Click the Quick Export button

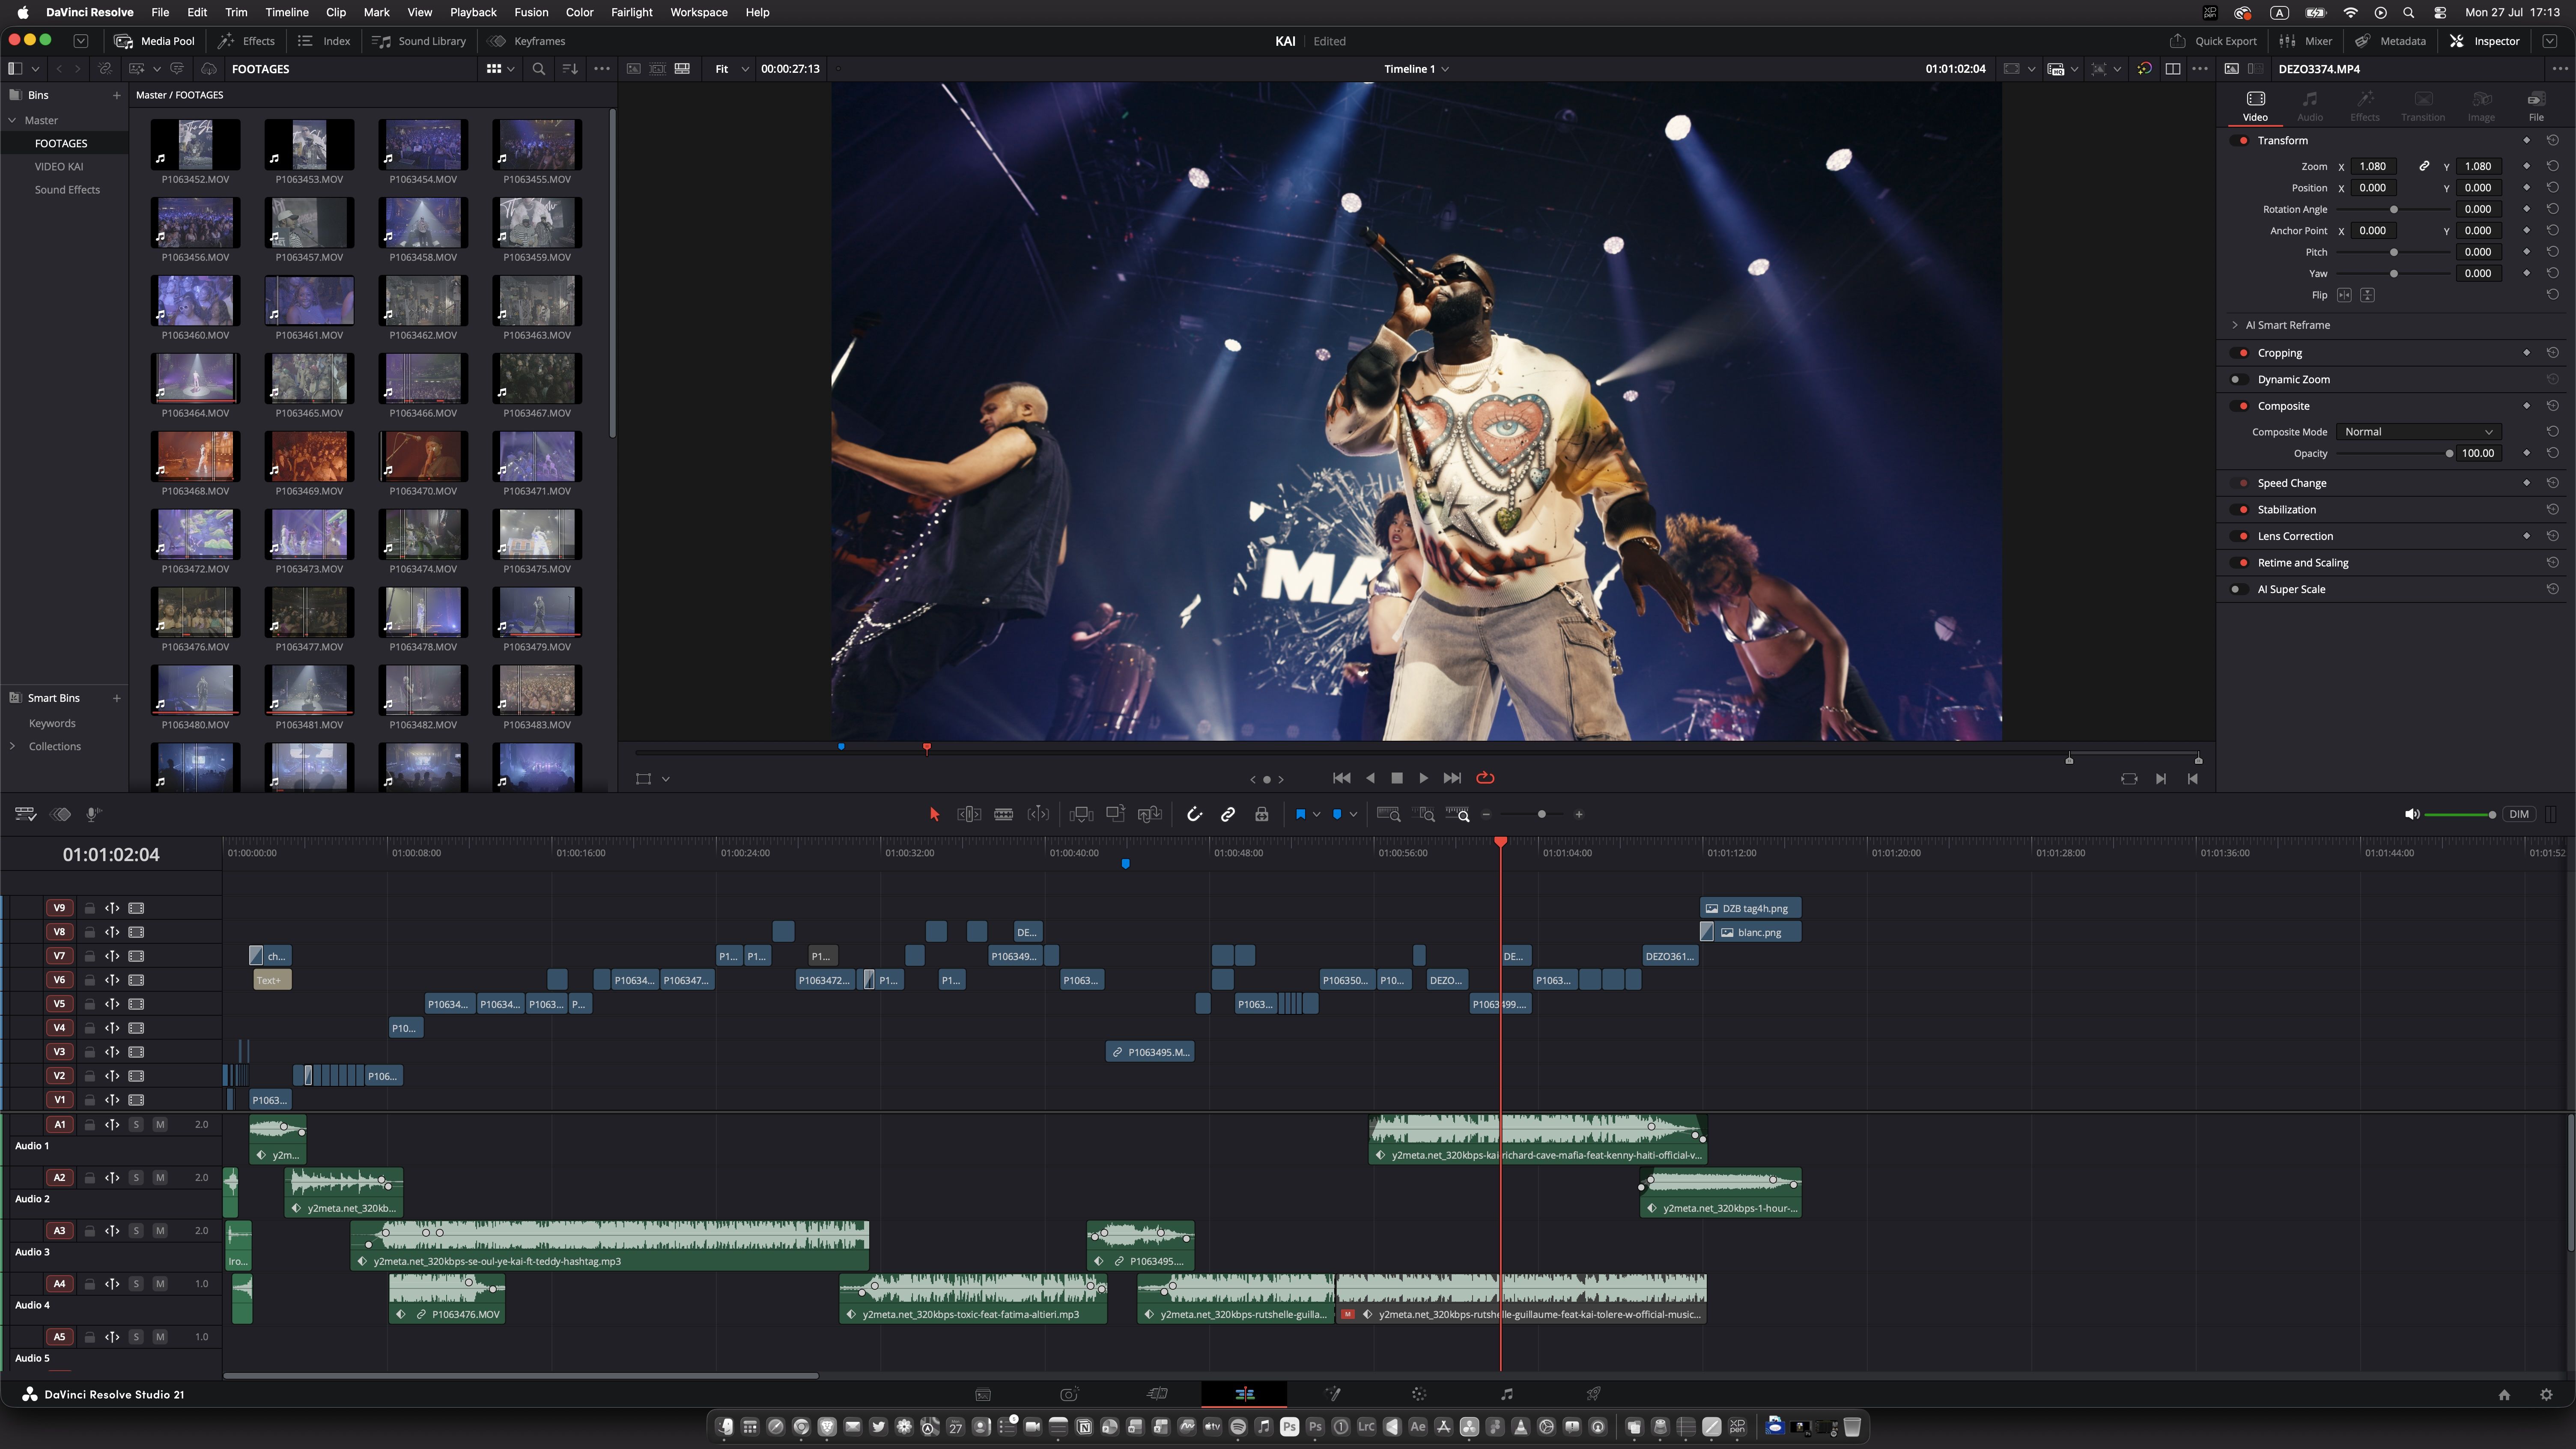pos(2213,41)
